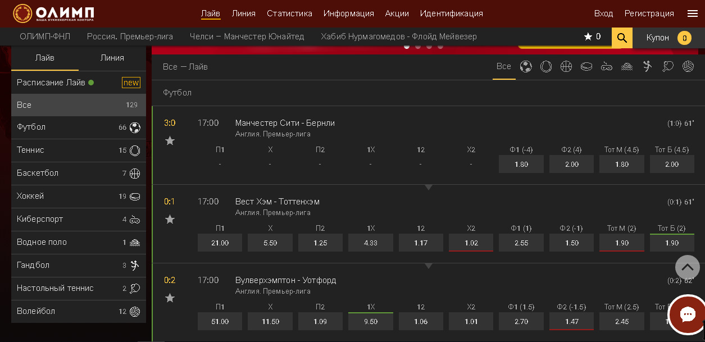
Task: Filter live events by esports gamepad icon
Action: (x=607, y=67)
